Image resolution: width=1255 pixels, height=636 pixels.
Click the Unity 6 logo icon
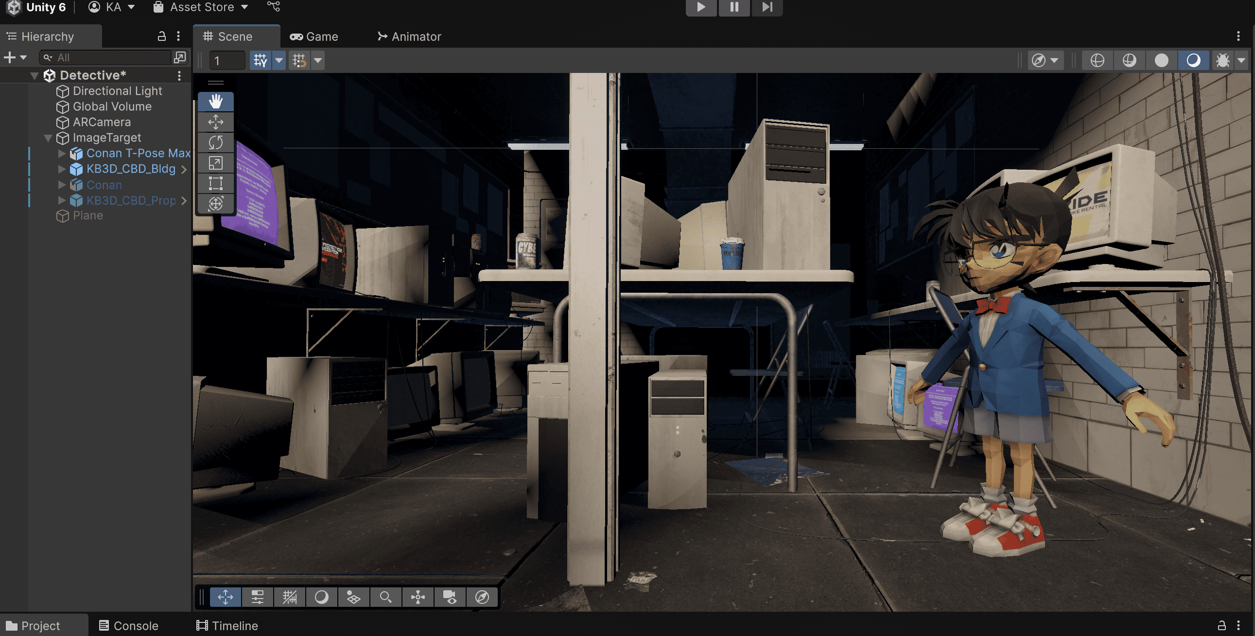(x=14, y=7)
